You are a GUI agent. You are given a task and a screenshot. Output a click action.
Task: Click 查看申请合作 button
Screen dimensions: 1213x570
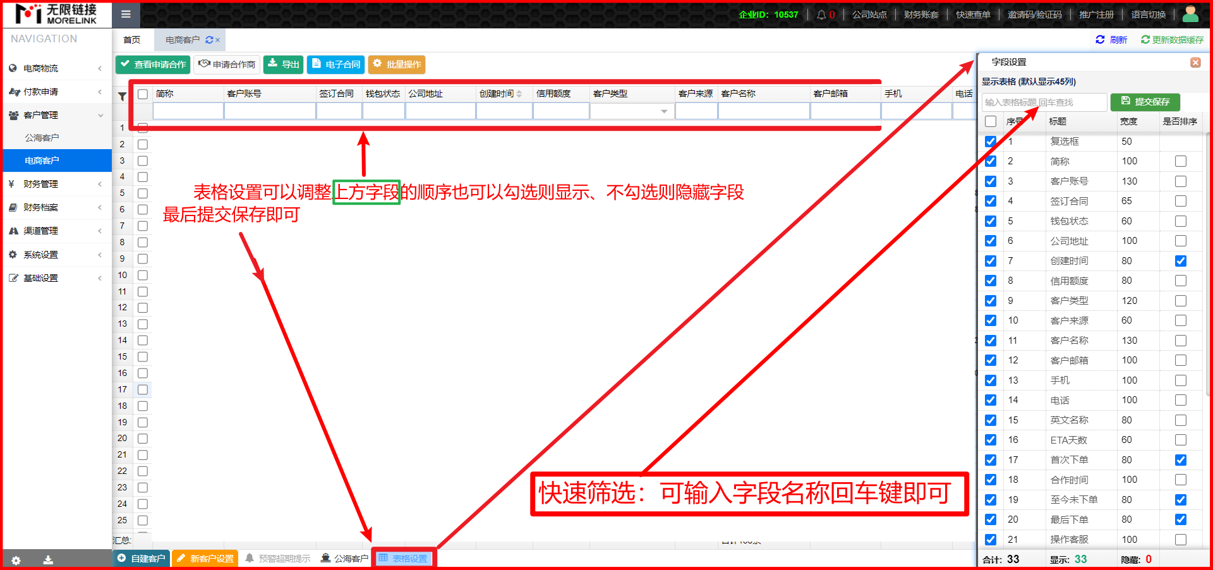coord(153,64)
